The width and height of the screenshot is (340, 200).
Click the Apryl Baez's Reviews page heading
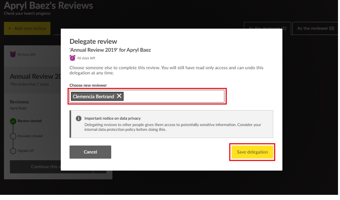48,6
